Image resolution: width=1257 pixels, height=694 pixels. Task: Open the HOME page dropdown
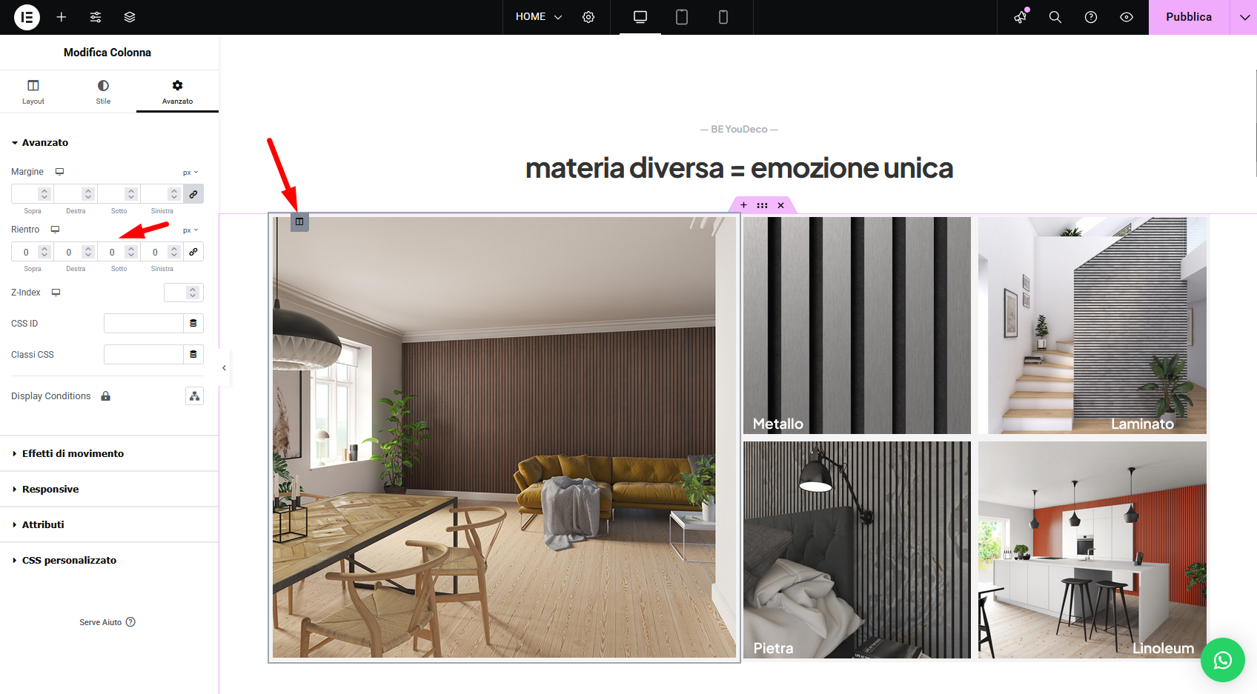[539, 17]
